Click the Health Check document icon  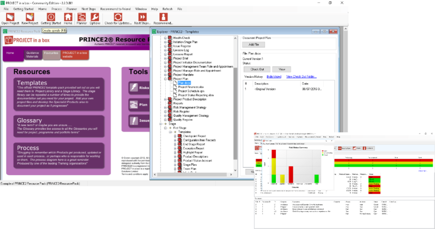pos(170,38)
